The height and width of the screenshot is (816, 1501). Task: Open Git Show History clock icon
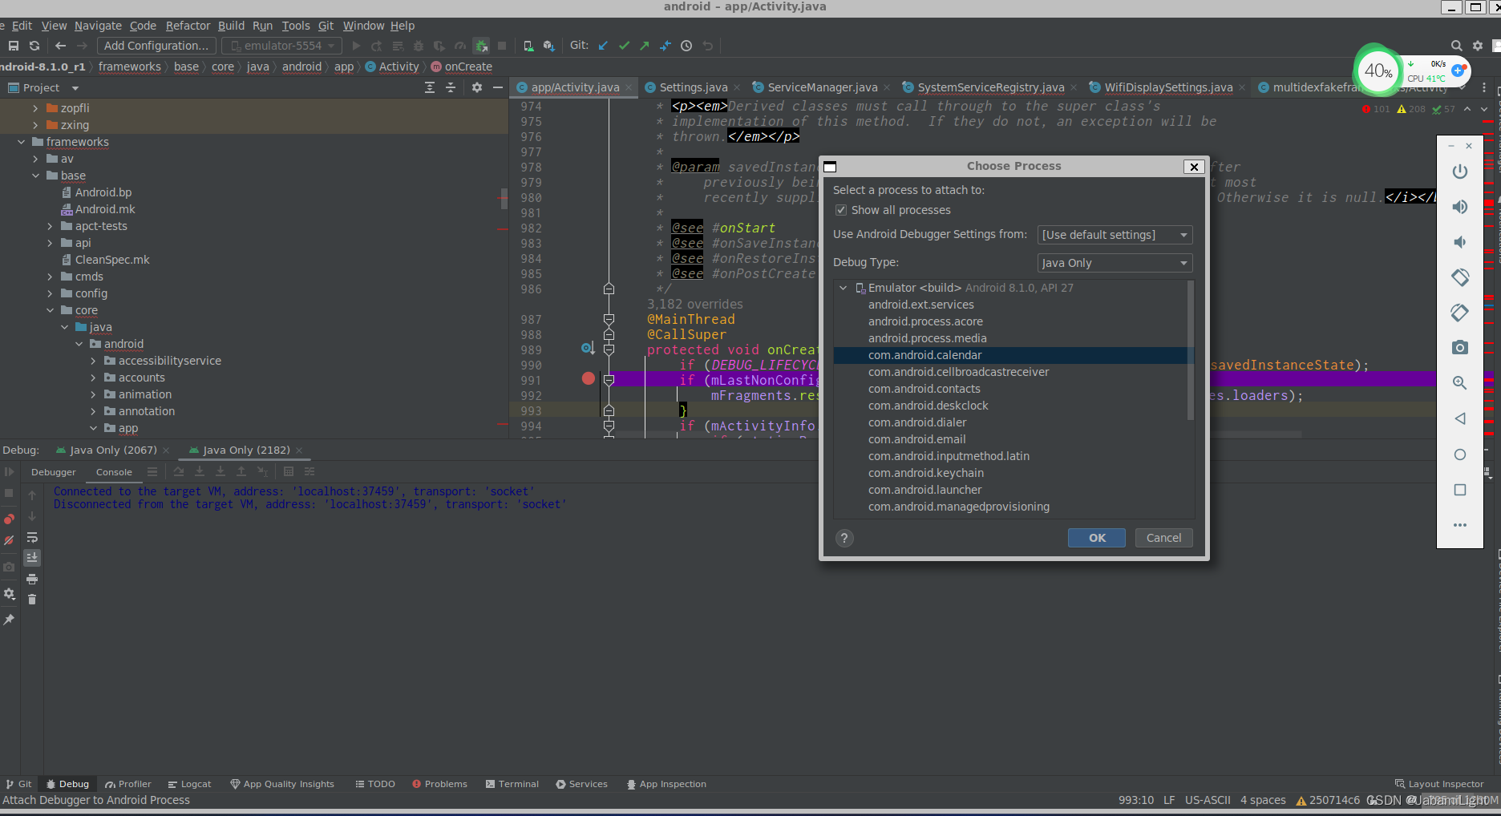pos(686,46)
